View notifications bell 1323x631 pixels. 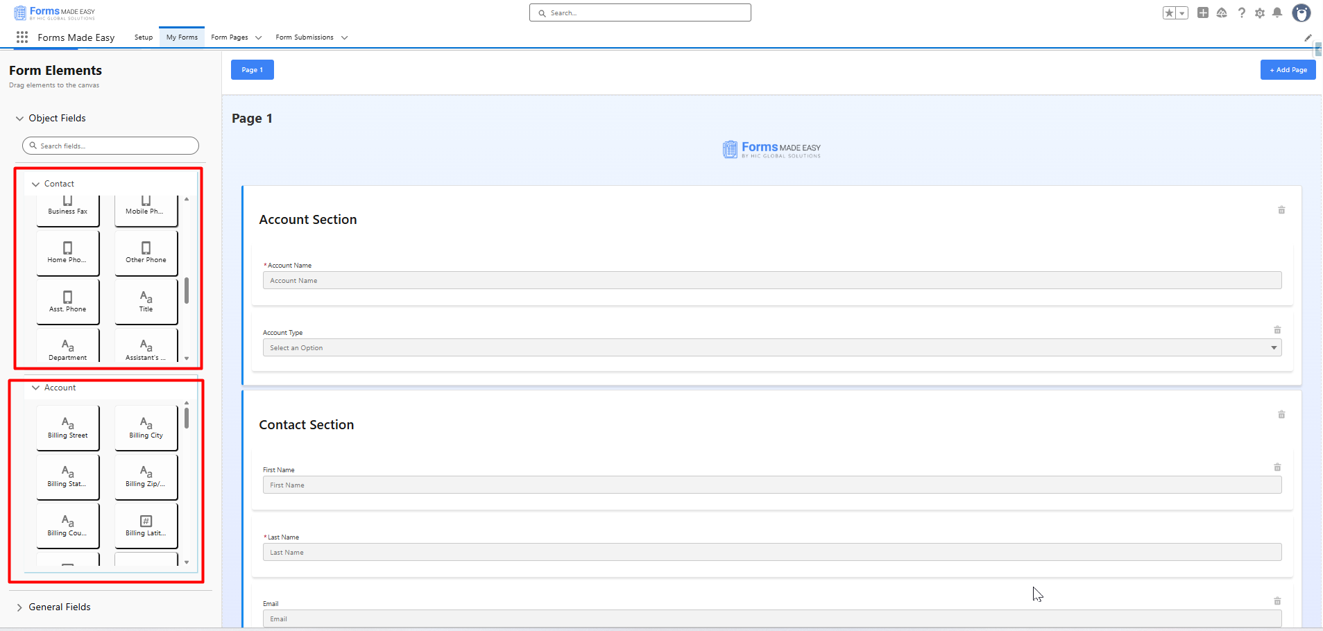tap(1277, 12)
